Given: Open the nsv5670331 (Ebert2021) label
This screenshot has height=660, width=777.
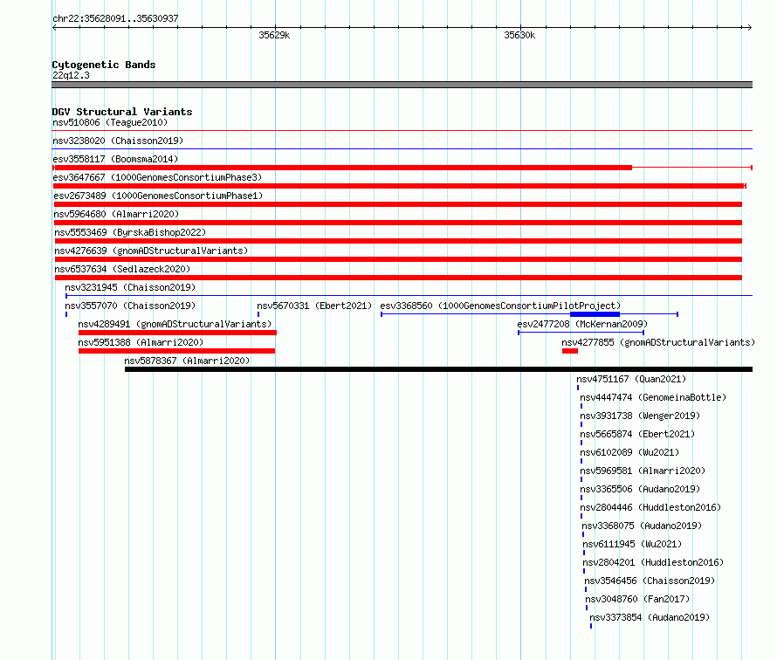Looking at the screenshot, I should pos(314,306).
